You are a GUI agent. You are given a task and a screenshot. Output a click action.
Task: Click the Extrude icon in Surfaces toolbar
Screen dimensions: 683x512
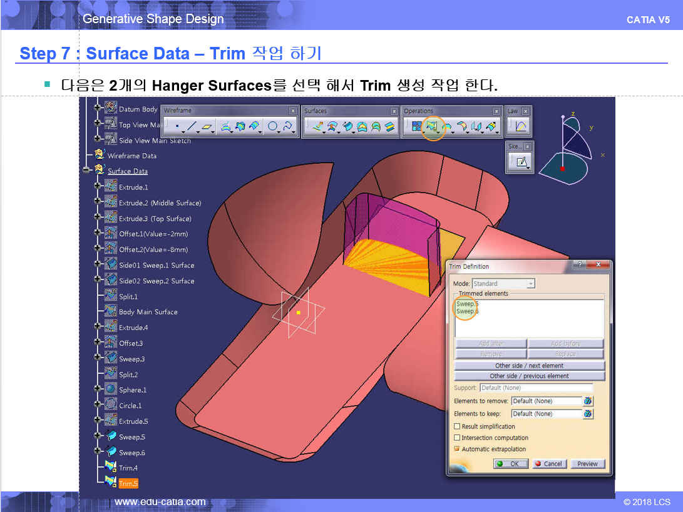(319, 127)
